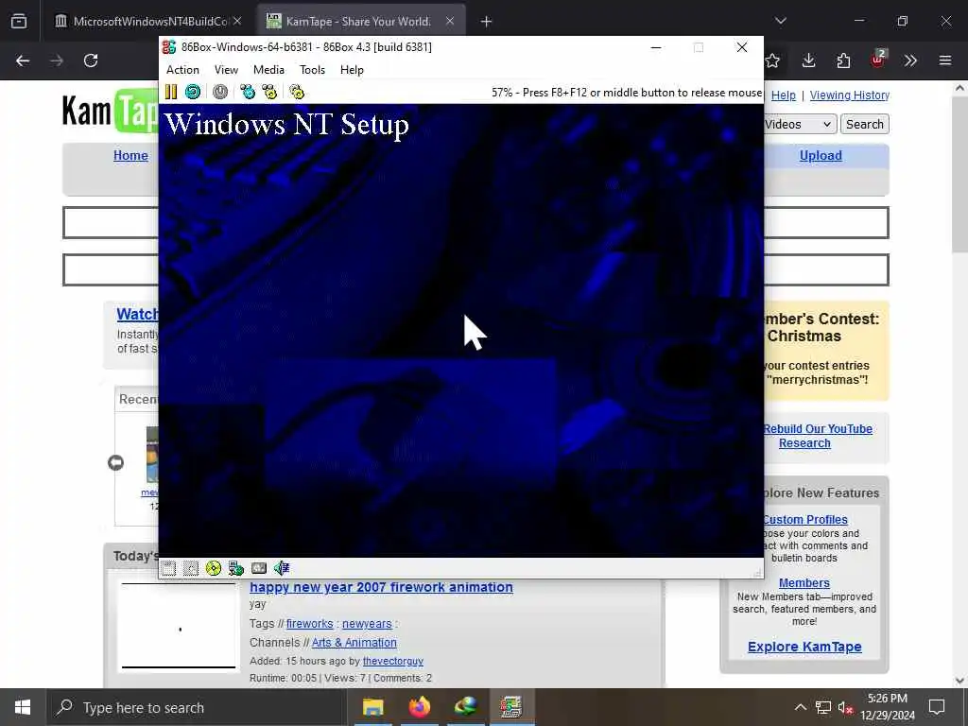
Task: Go to KamTape Home tab
Action: [x=130, y=156]
